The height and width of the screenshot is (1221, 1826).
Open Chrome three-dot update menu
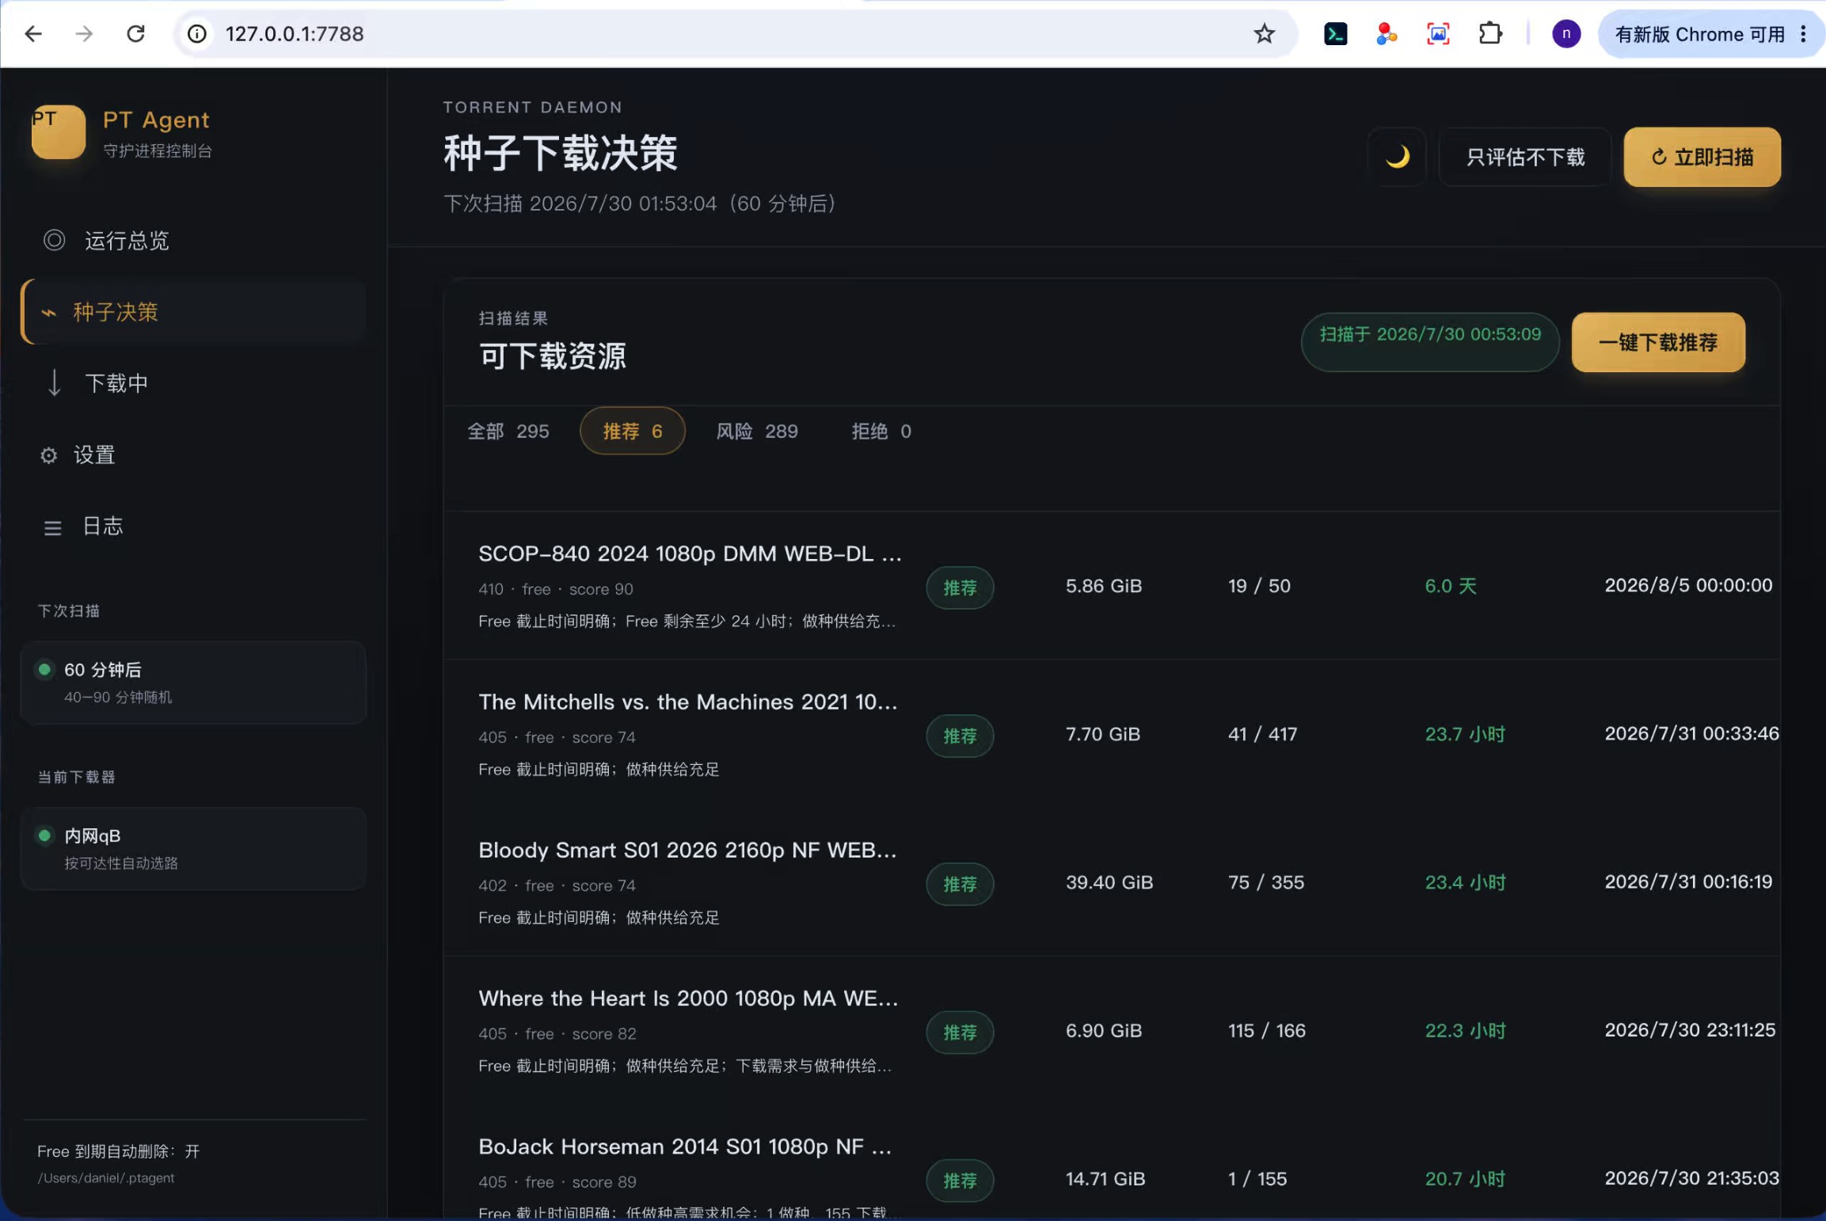[x=1803, y=33]
